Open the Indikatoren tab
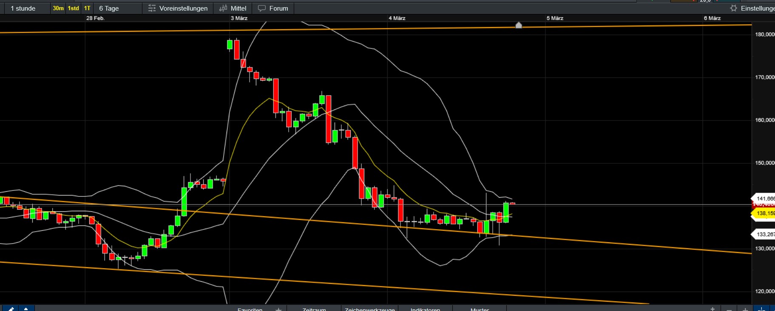Image resolution: width=775 pixels, height=311 pixels. click(x=425, y=309)
